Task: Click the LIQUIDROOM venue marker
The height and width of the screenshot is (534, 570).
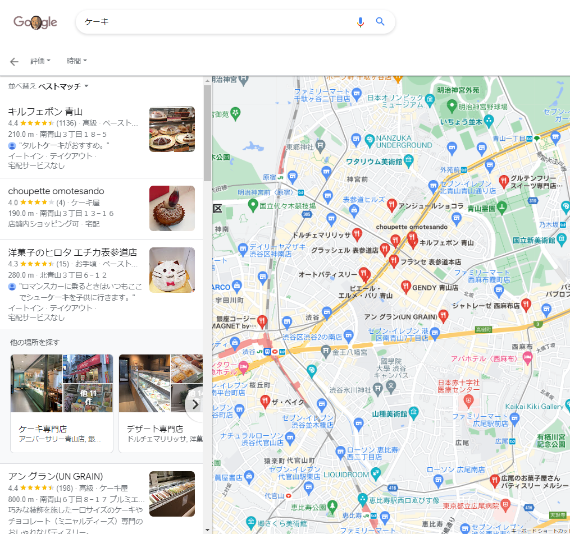Action: point(376,473)
